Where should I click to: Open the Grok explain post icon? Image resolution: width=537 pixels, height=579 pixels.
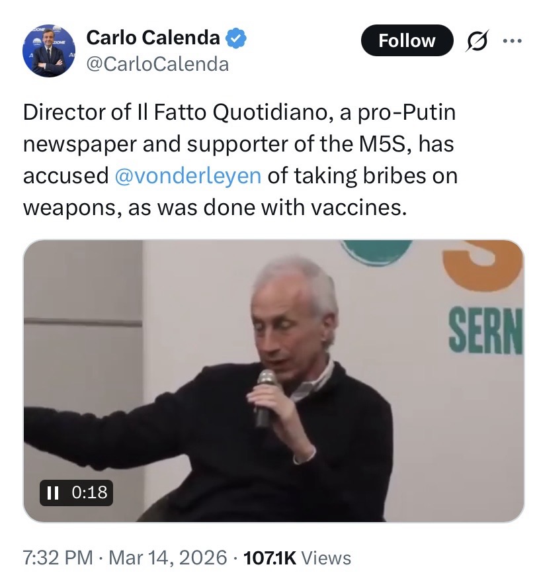[477, 40]
